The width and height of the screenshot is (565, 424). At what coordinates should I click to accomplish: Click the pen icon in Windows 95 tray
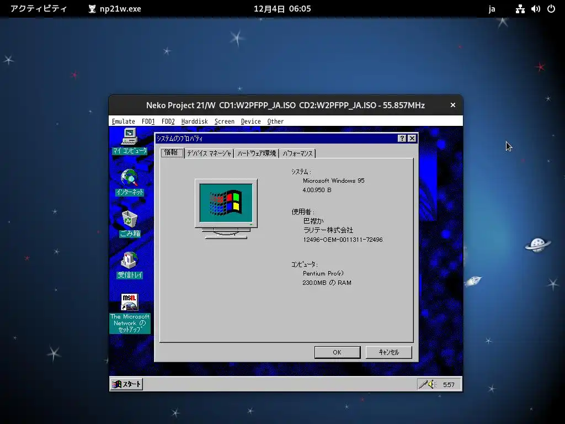pyautogui.click(x=422, y=384)
